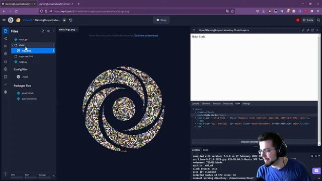The height and width of the screenshot is (181, 322).
Task: Bookmark this page with the star
Action: pyautogui.click(x=232, y=11)
